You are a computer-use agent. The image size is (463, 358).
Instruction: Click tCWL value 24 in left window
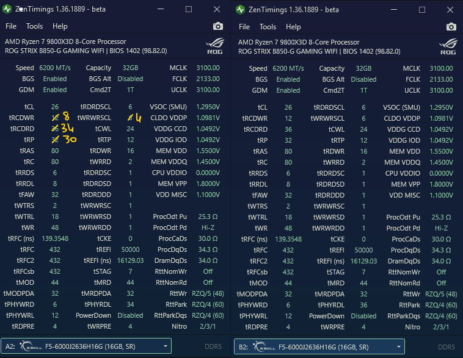pyautogui.click(x=130, y=129)
